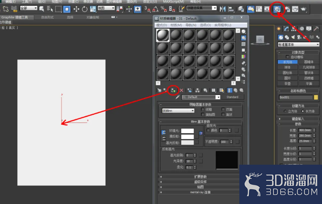Enable 线框 (Wire) checkbox
Viewport: 322px width, 204px height.
point(203,109)
